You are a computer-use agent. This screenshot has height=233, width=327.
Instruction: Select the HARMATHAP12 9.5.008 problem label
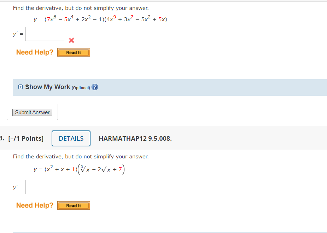click(135, 139)
